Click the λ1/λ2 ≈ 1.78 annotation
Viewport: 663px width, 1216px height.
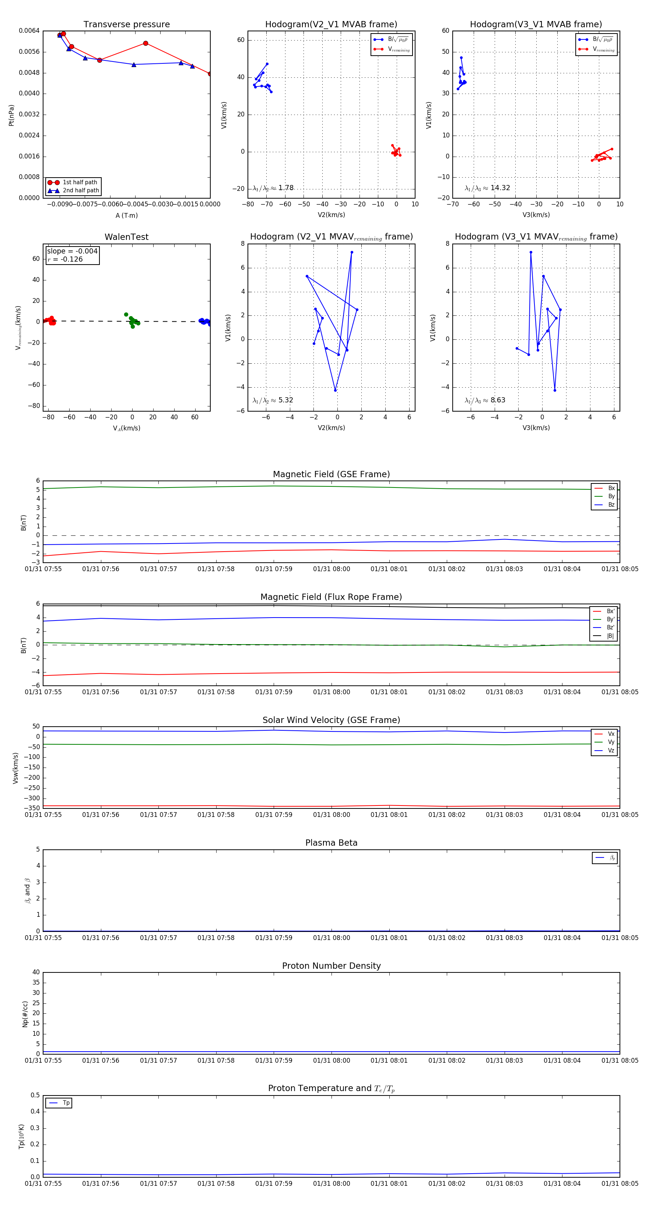[273, 188]
